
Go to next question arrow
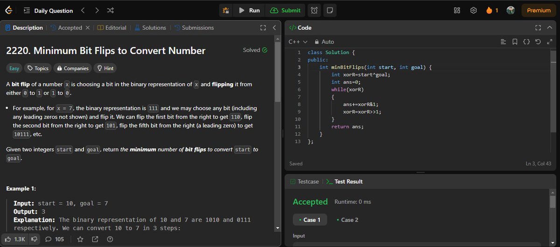pos(97,10)
